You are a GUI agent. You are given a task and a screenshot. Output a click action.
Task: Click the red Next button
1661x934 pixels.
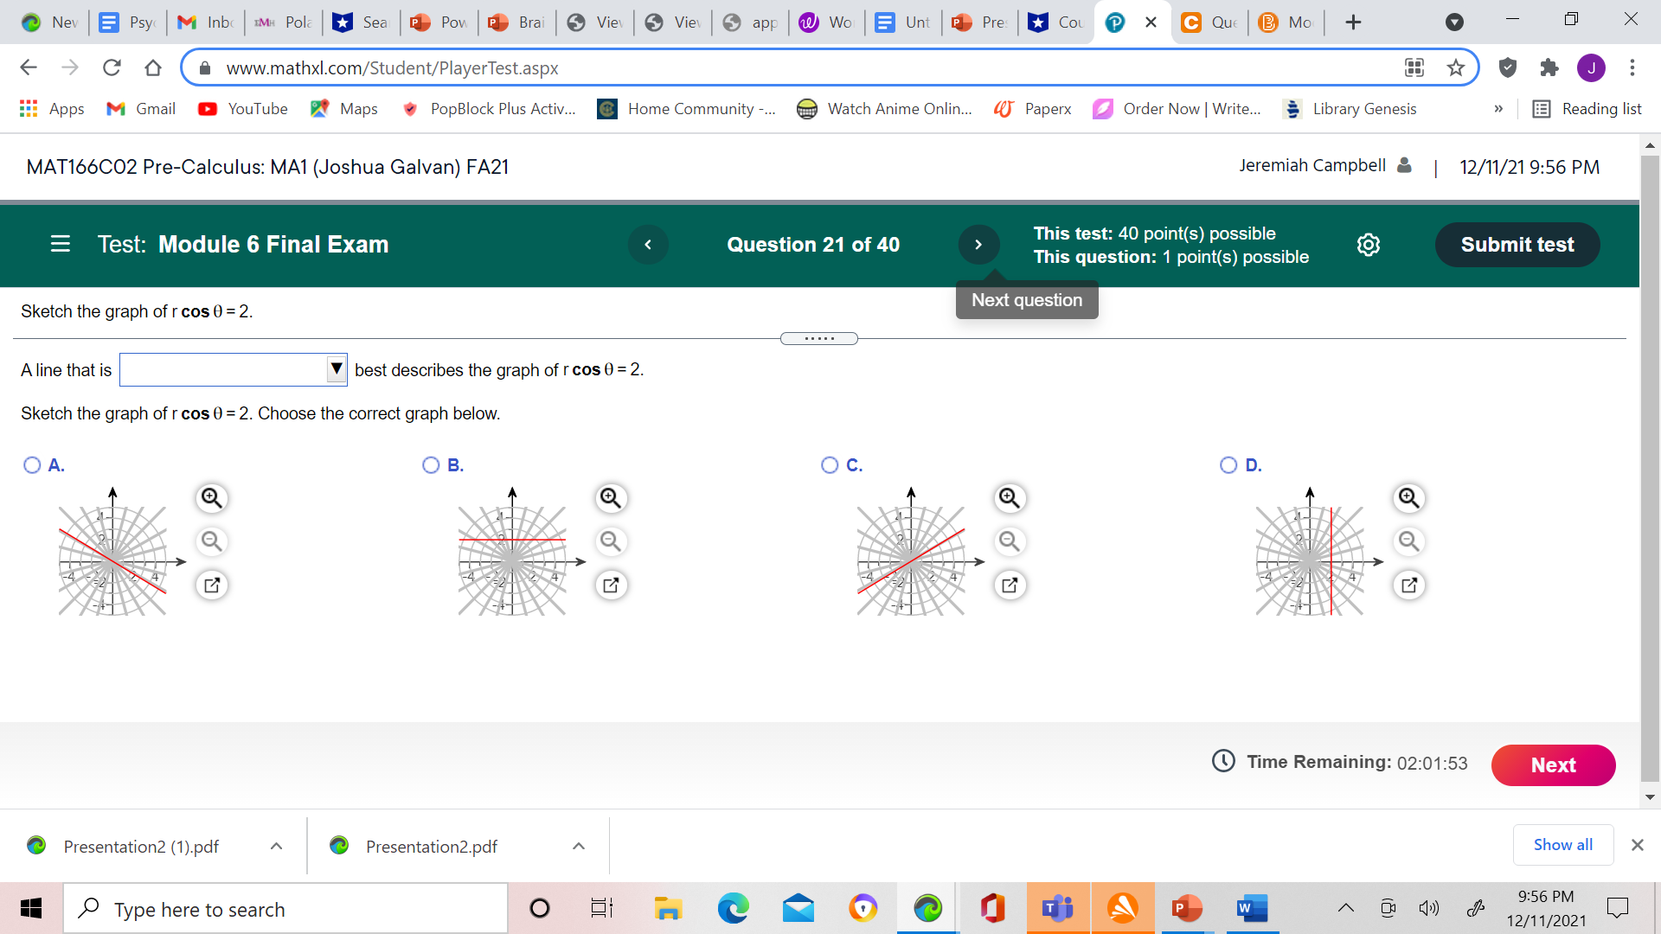click(1553, 765)
